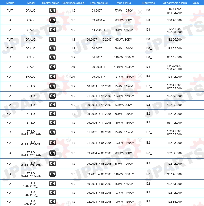Select the ON icon in the Bravo 04.2007 -> 12.2008 row
The width and height of the screenshot is (204, 206).
(52, 39)
